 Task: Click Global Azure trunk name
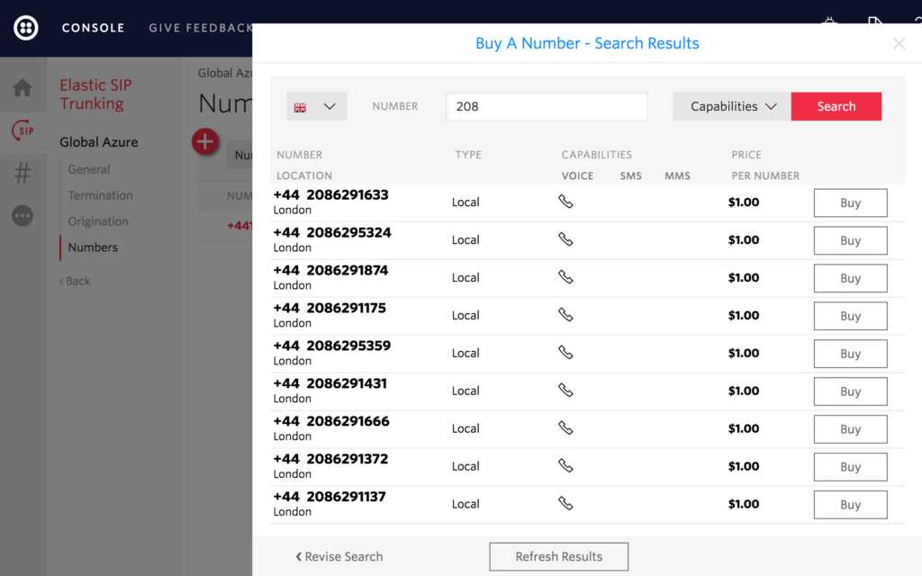[99, 142]
